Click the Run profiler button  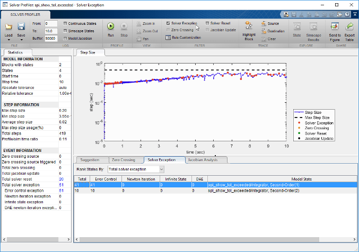tap(111, 26)
